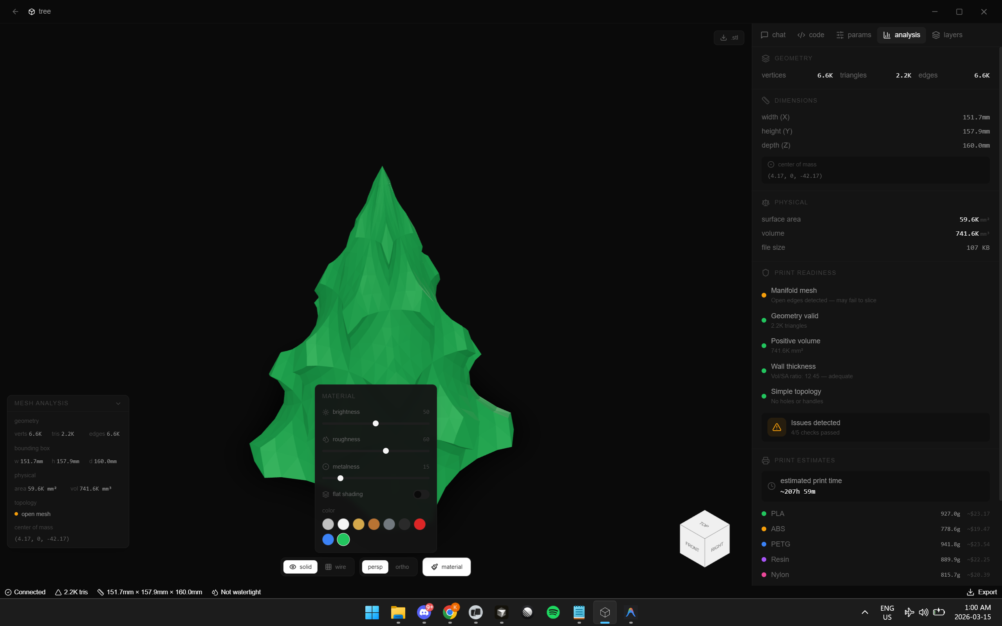
Task: Switch to ortho projection
Action: point(402,567)
